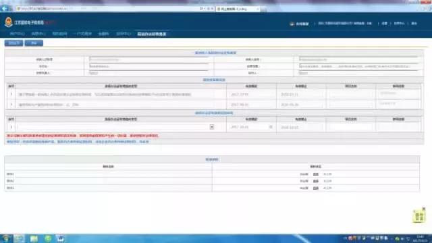Viewport: 432px width, 243px height.
Task: Click the second blue button under navigation
Action: point(34,43)
